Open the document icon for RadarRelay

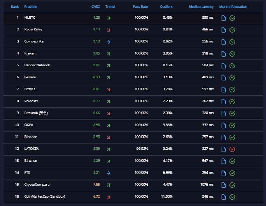click(223, 30)
